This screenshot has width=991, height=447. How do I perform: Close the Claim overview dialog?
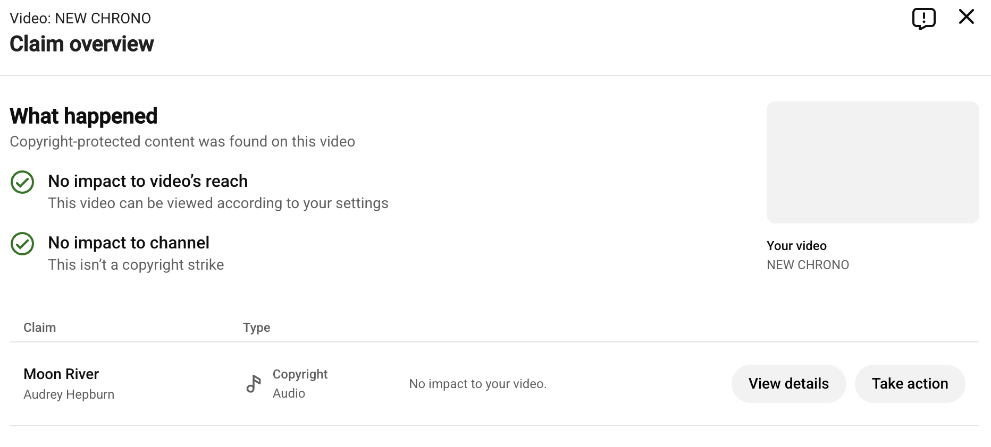coord(966,17)
